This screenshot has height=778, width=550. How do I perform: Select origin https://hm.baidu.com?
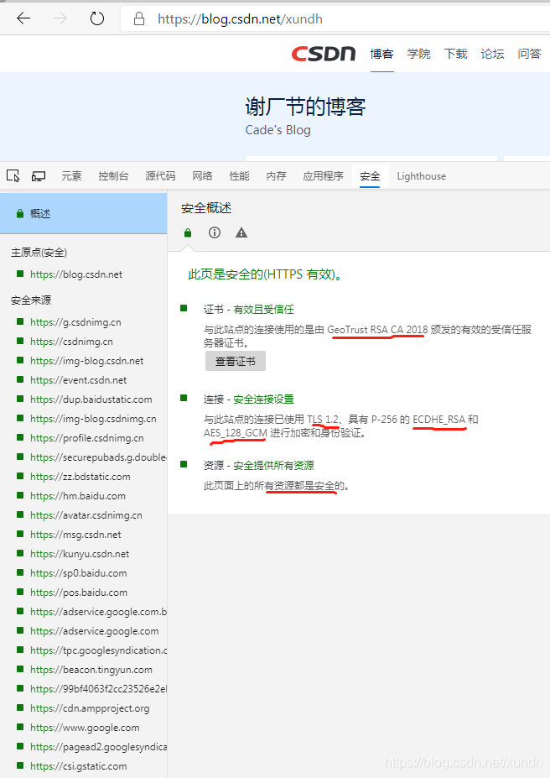[78, 496]
